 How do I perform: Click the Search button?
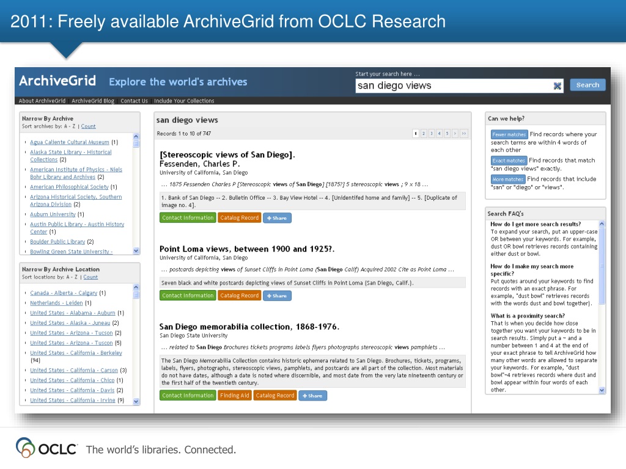pos(587,85)
